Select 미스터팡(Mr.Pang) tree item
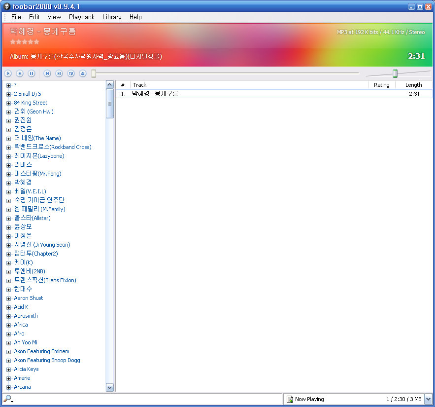The height and width of the screenshot is (407, 435). [37, 174]
